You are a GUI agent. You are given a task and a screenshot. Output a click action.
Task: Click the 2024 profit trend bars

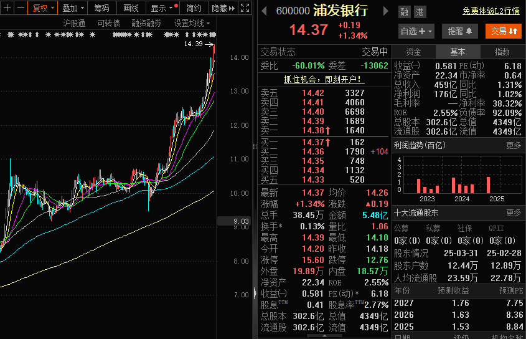[x=463, y=186]
